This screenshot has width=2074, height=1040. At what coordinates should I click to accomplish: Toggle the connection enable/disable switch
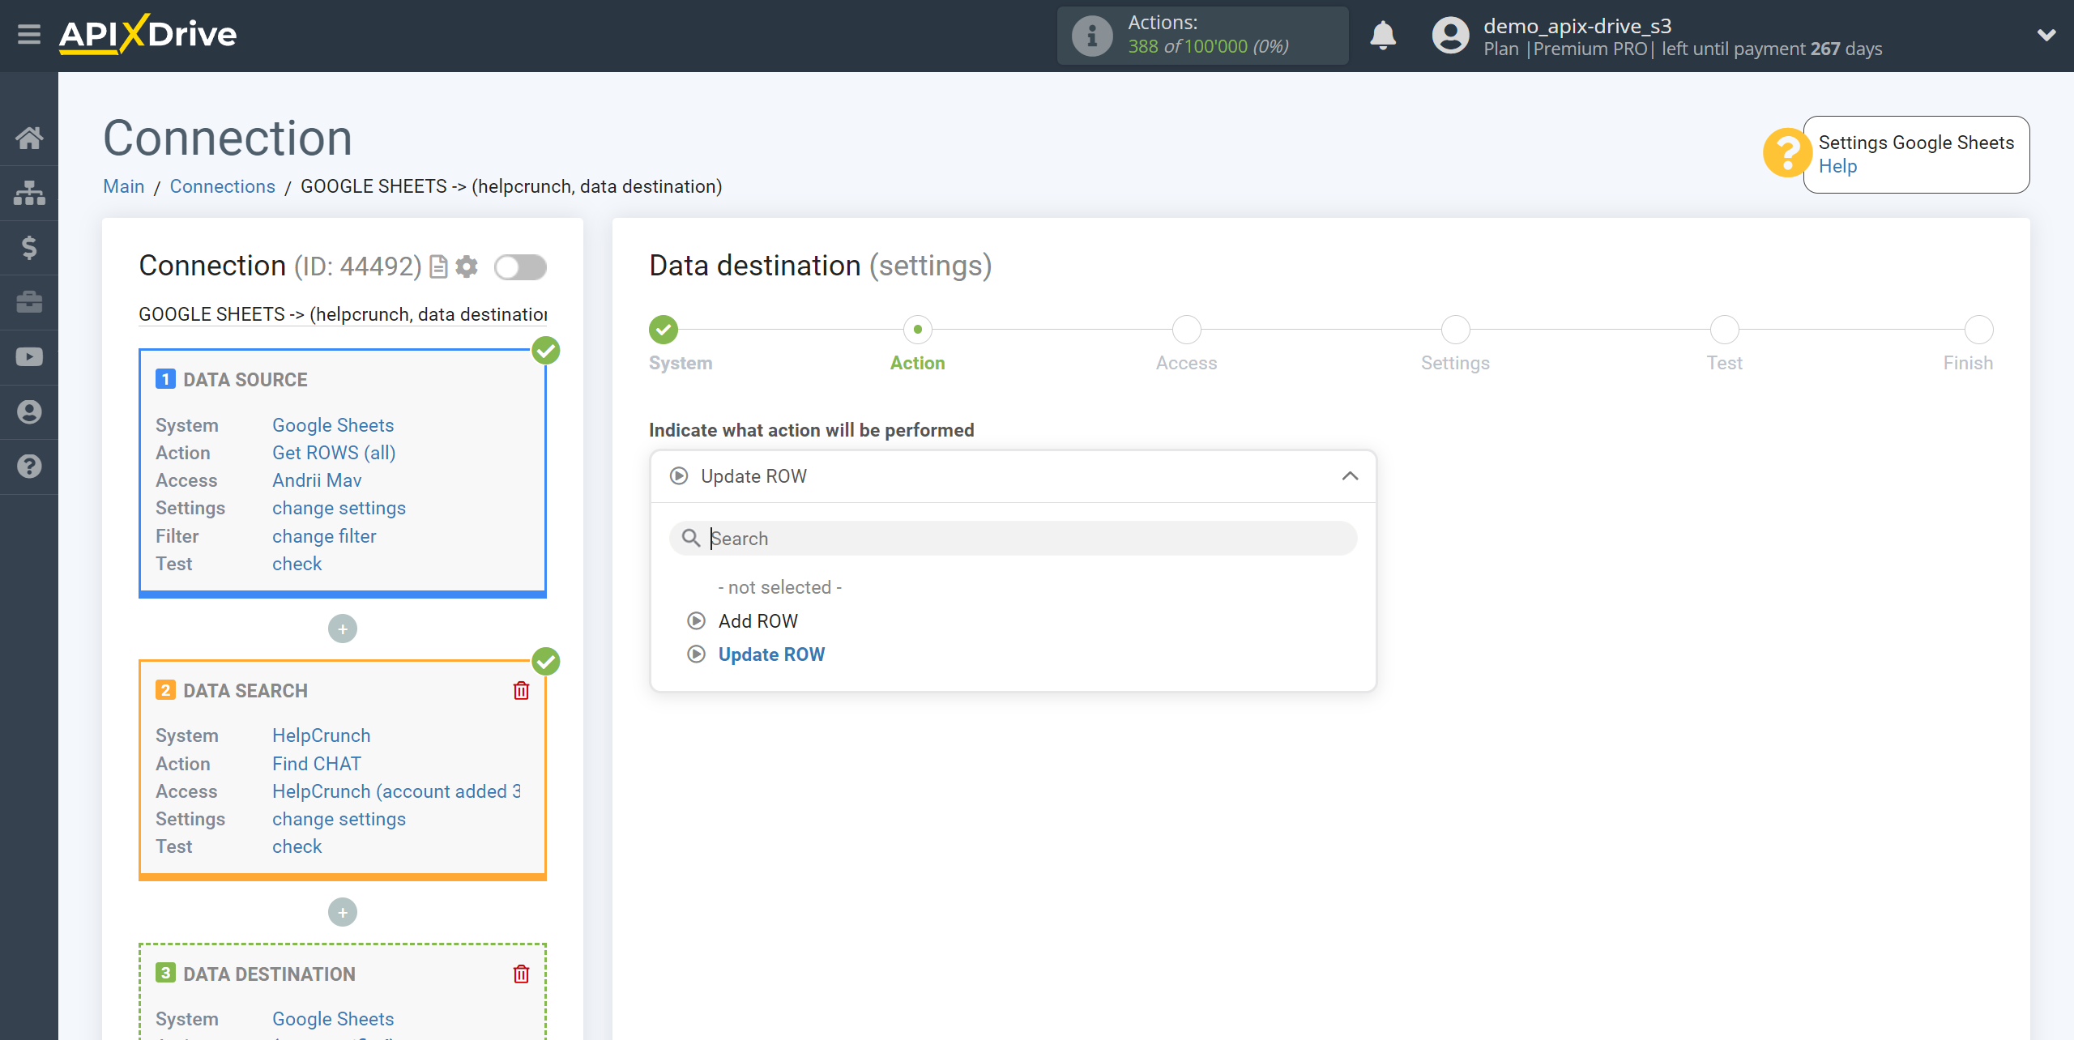[520, 268]
